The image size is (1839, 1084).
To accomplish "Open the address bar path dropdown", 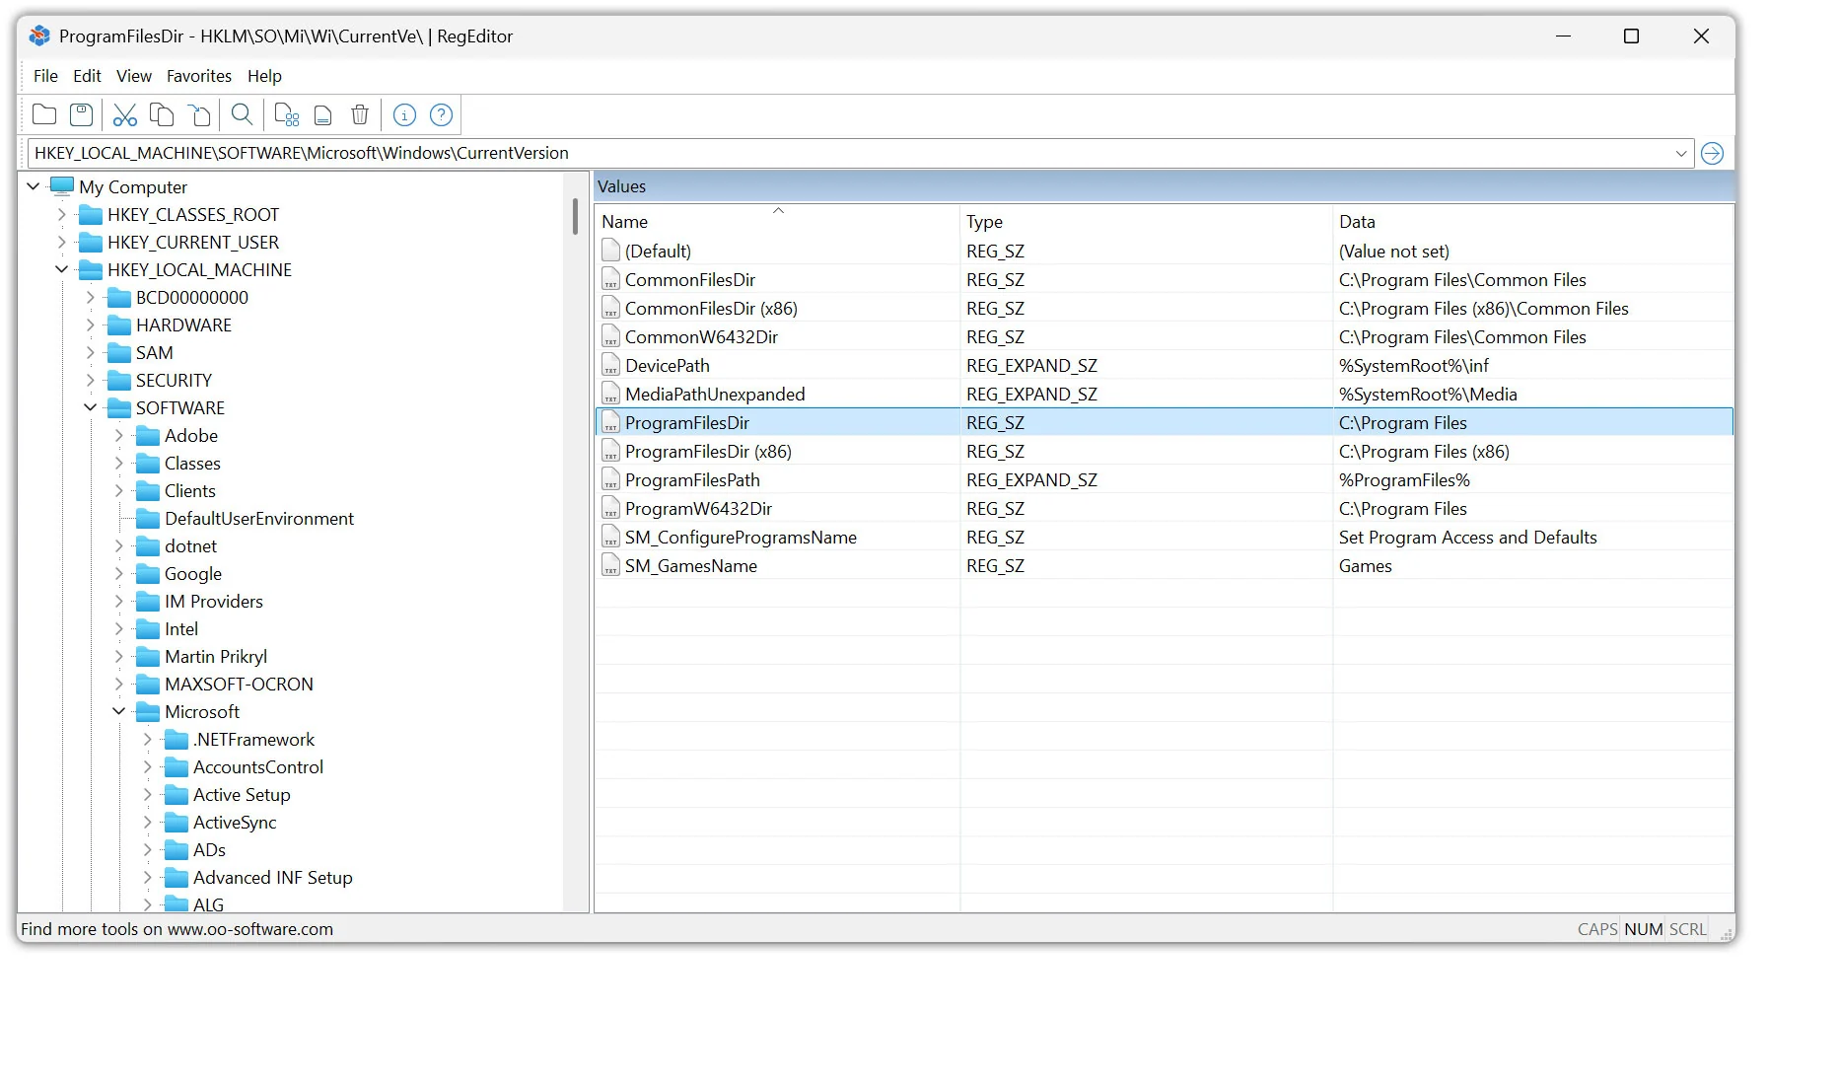I will pyautogui.click(x=1681, y=153).
